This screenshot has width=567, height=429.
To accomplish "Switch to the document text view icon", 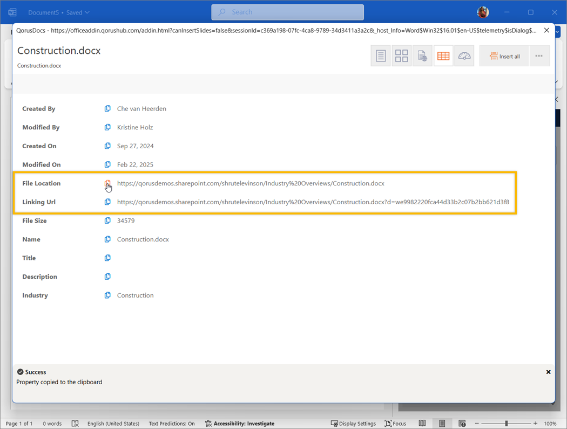I will point(381,56).
